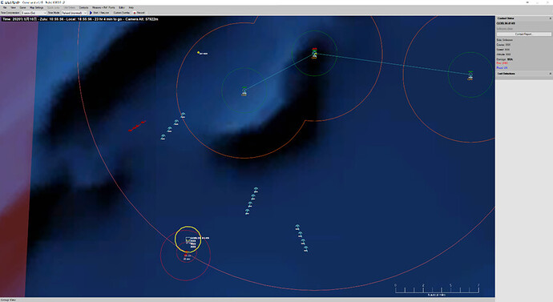This screenshot has width=553, height=302.
Task: Collapse the Contact Status panel
Action: click(x=550, y=18)
